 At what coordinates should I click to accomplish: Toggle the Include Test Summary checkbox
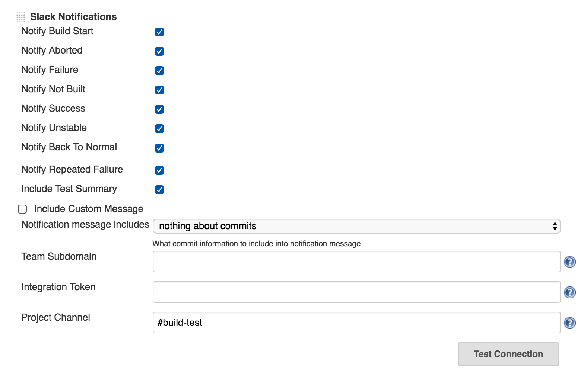159,190
